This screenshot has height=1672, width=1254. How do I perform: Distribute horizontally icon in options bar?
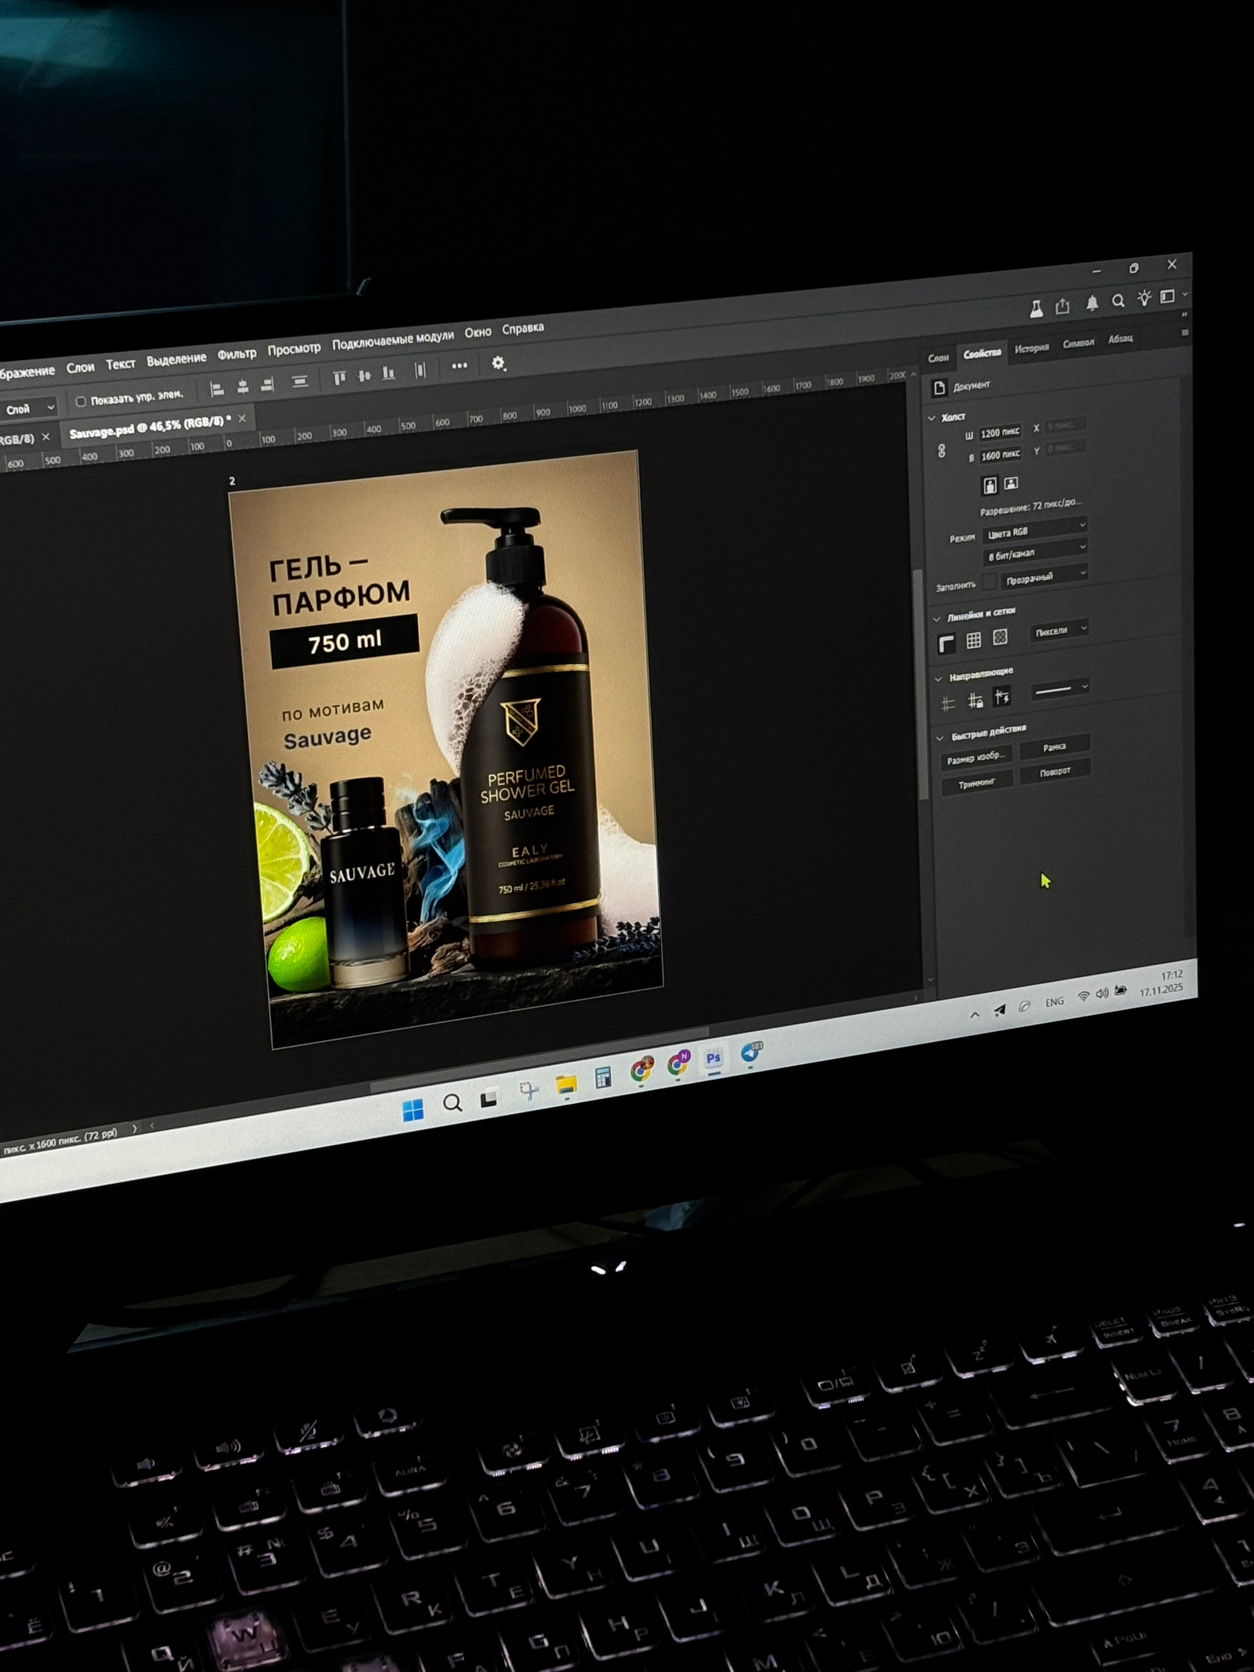[420, 370]
